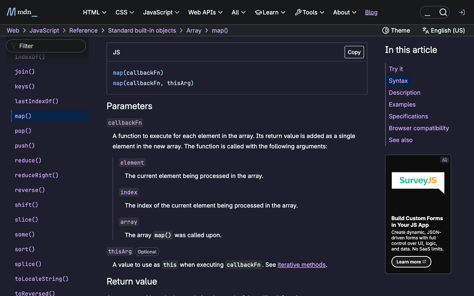The image size is (474, 296).
Task: Open sort() in the sidebar
Action: point(24,249)
